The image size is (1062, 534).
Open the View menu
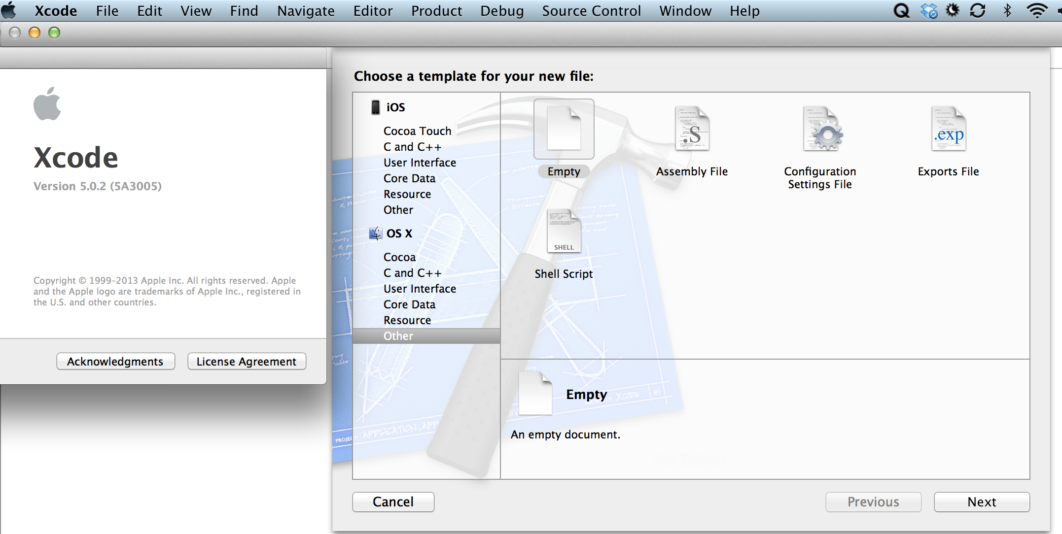[x=196, y=11]
